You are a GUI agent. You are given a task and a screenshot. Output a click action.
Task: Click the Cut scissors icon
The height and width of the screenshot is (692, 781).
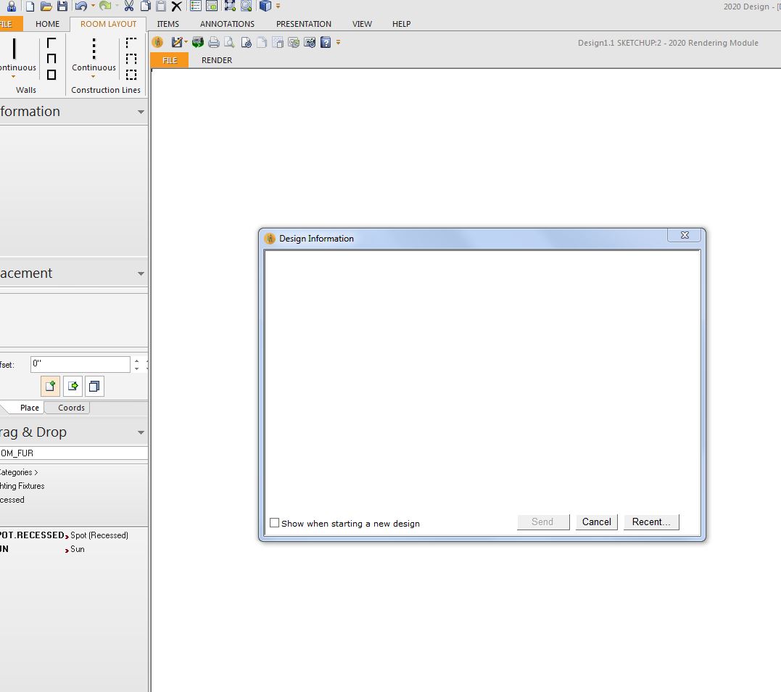point(129,7)
